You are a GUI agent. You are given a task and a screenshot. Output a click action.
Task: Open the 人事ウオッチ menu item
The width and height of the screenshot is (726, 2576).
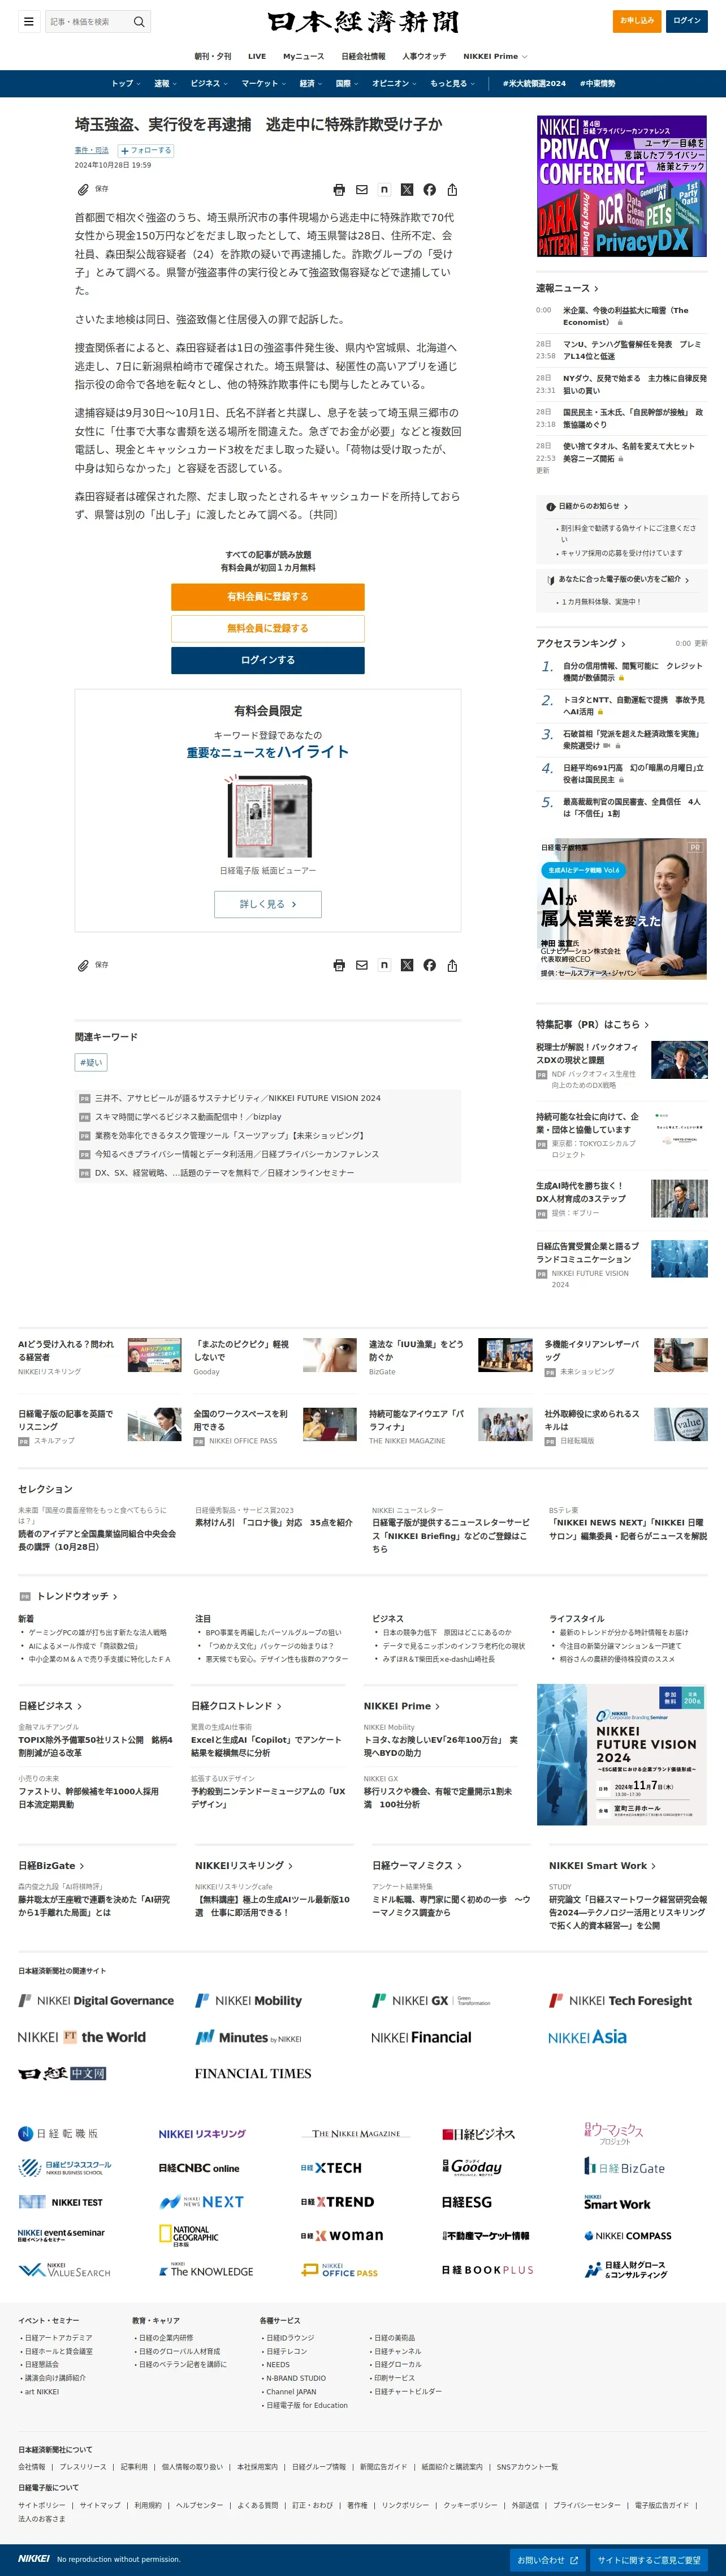[x=425, y=56]
